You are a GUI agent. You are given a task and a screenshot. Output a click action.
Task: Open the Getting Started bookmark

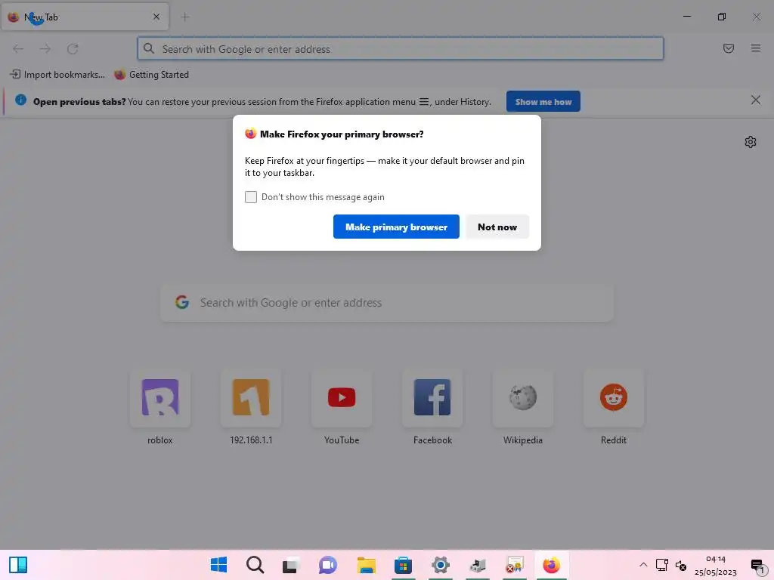click(151, 75)
